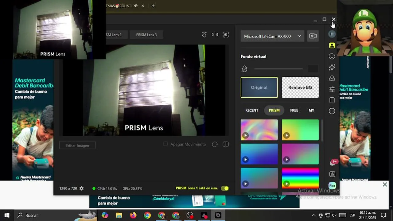
Task: Open the rectangle frame sidebar icon
Action: pyautogui.click(x=332, y=100)
